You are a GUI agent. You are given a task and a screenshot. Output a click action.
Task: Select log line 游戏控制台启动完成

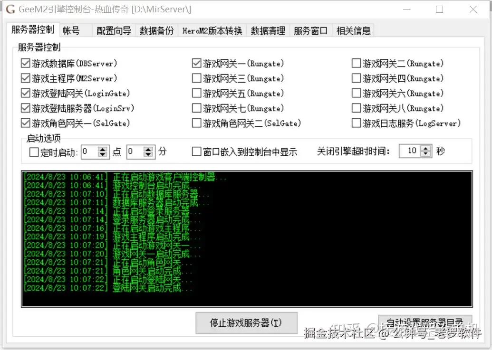[112, 185]
